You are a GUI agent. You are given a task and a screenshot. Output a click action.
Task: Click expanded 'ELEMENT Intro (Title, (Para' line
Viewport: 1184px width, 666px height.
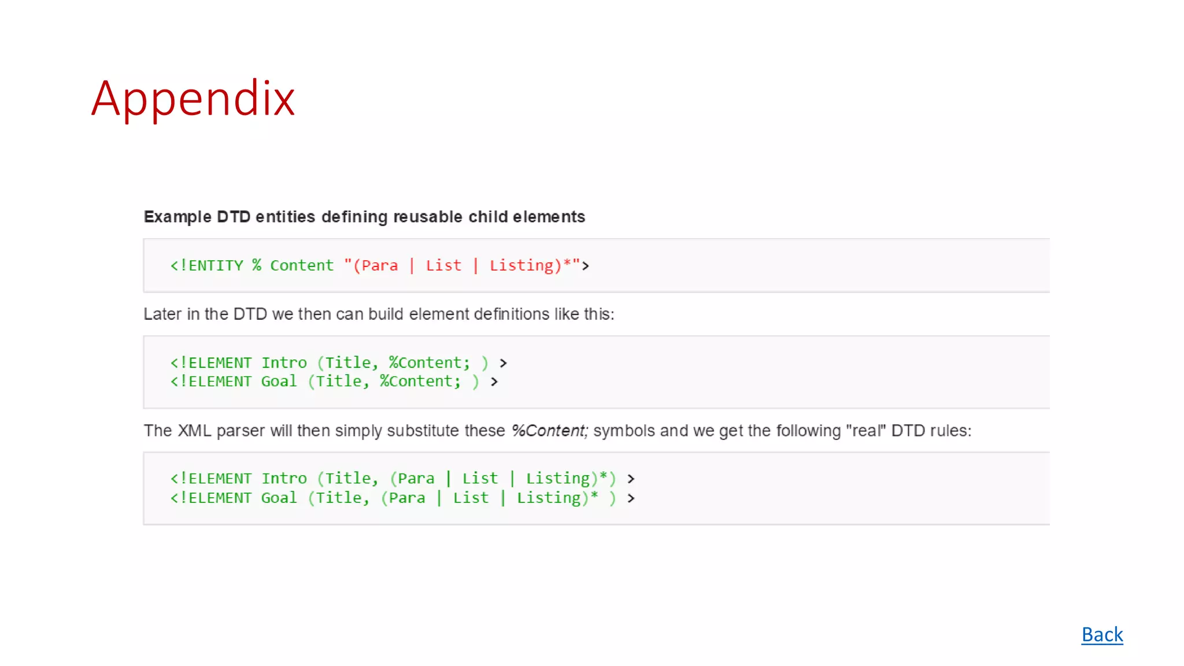click(x=402, y=479)
